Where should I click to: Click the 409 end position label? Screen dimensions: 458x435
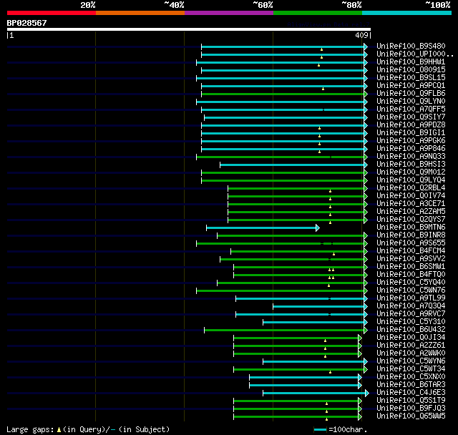361,35
